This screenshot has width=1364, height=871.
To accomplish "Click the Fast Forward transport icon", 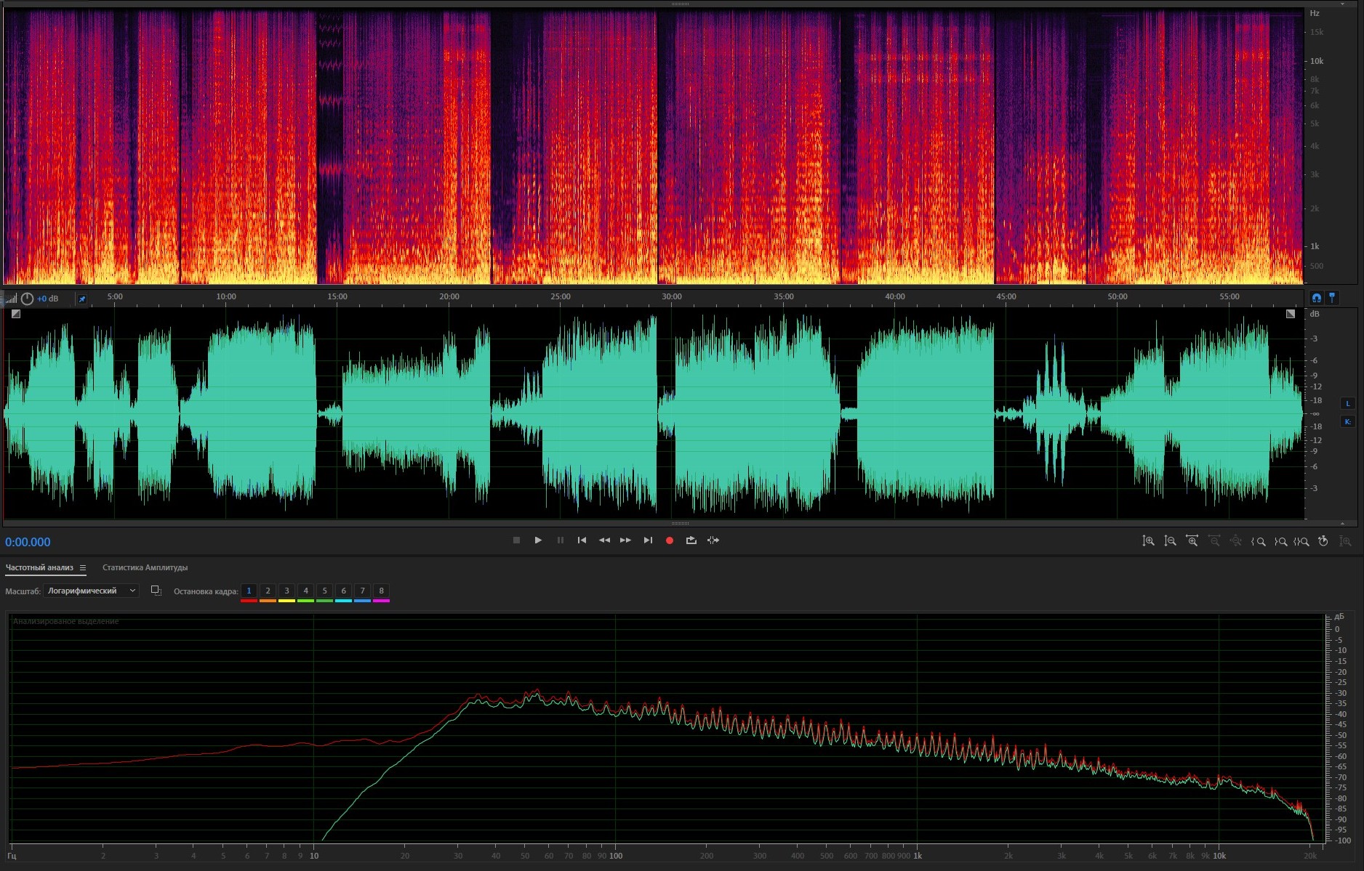I will tap(625, 540).
